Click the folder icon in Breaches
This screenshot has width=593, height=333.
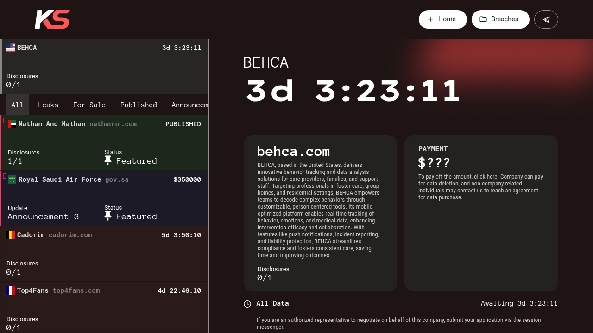coord(483,19)
